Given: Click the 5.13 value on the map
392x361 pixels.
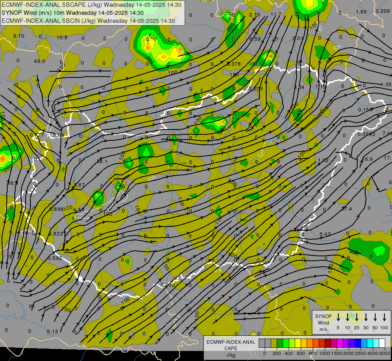Looking at the screenshot, I should 52,331.
